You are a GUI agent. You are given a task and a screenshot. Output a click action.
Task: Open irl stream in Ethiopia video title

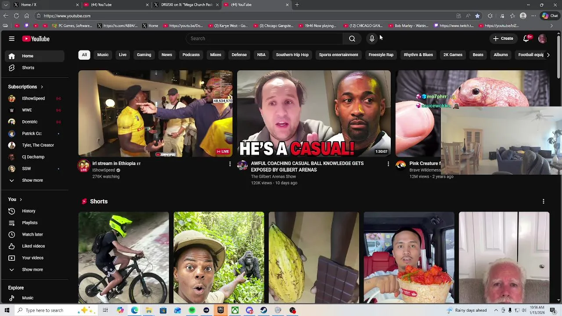pos(116,164)
